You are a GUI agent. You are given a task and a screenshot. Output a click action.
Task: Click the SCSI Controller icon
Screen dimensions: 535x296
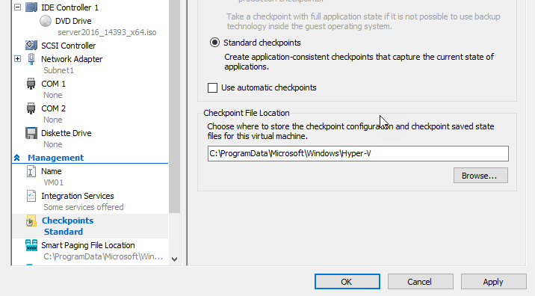pyautogui.click(x=31, y=45)
